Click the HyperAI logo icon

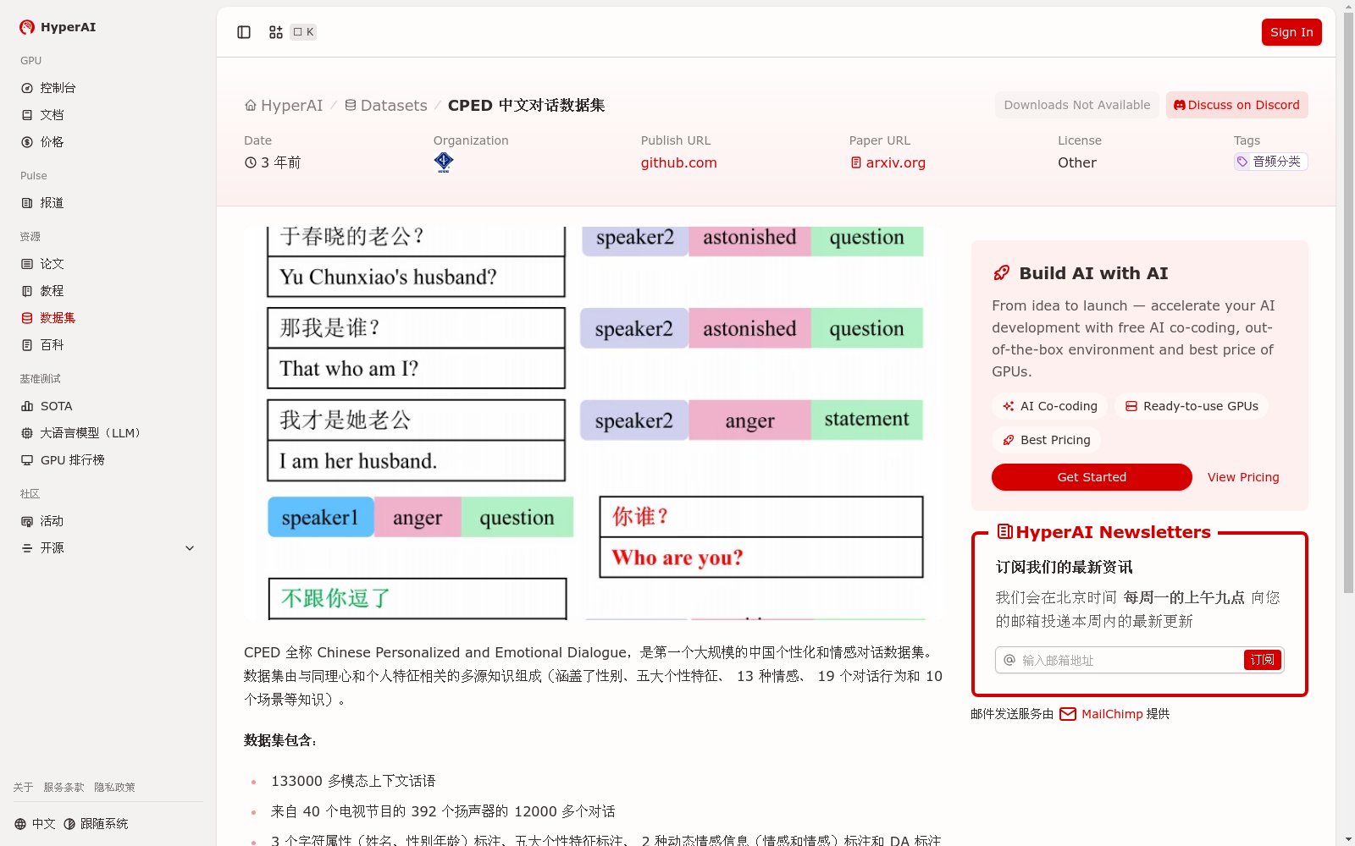27,27
